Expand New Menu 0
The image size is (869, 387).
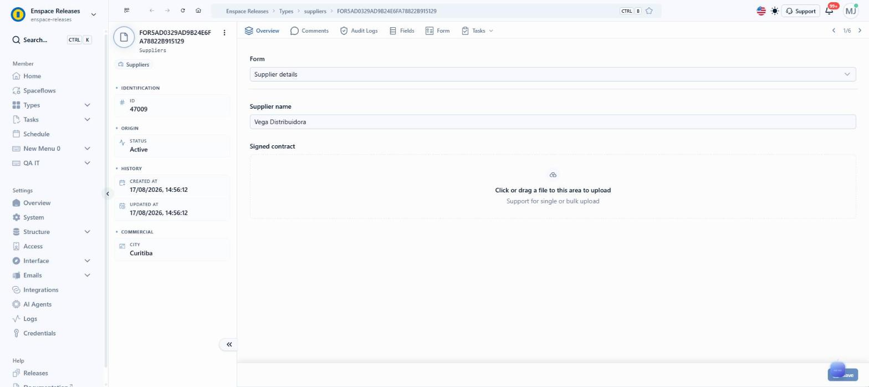point(87,149)
